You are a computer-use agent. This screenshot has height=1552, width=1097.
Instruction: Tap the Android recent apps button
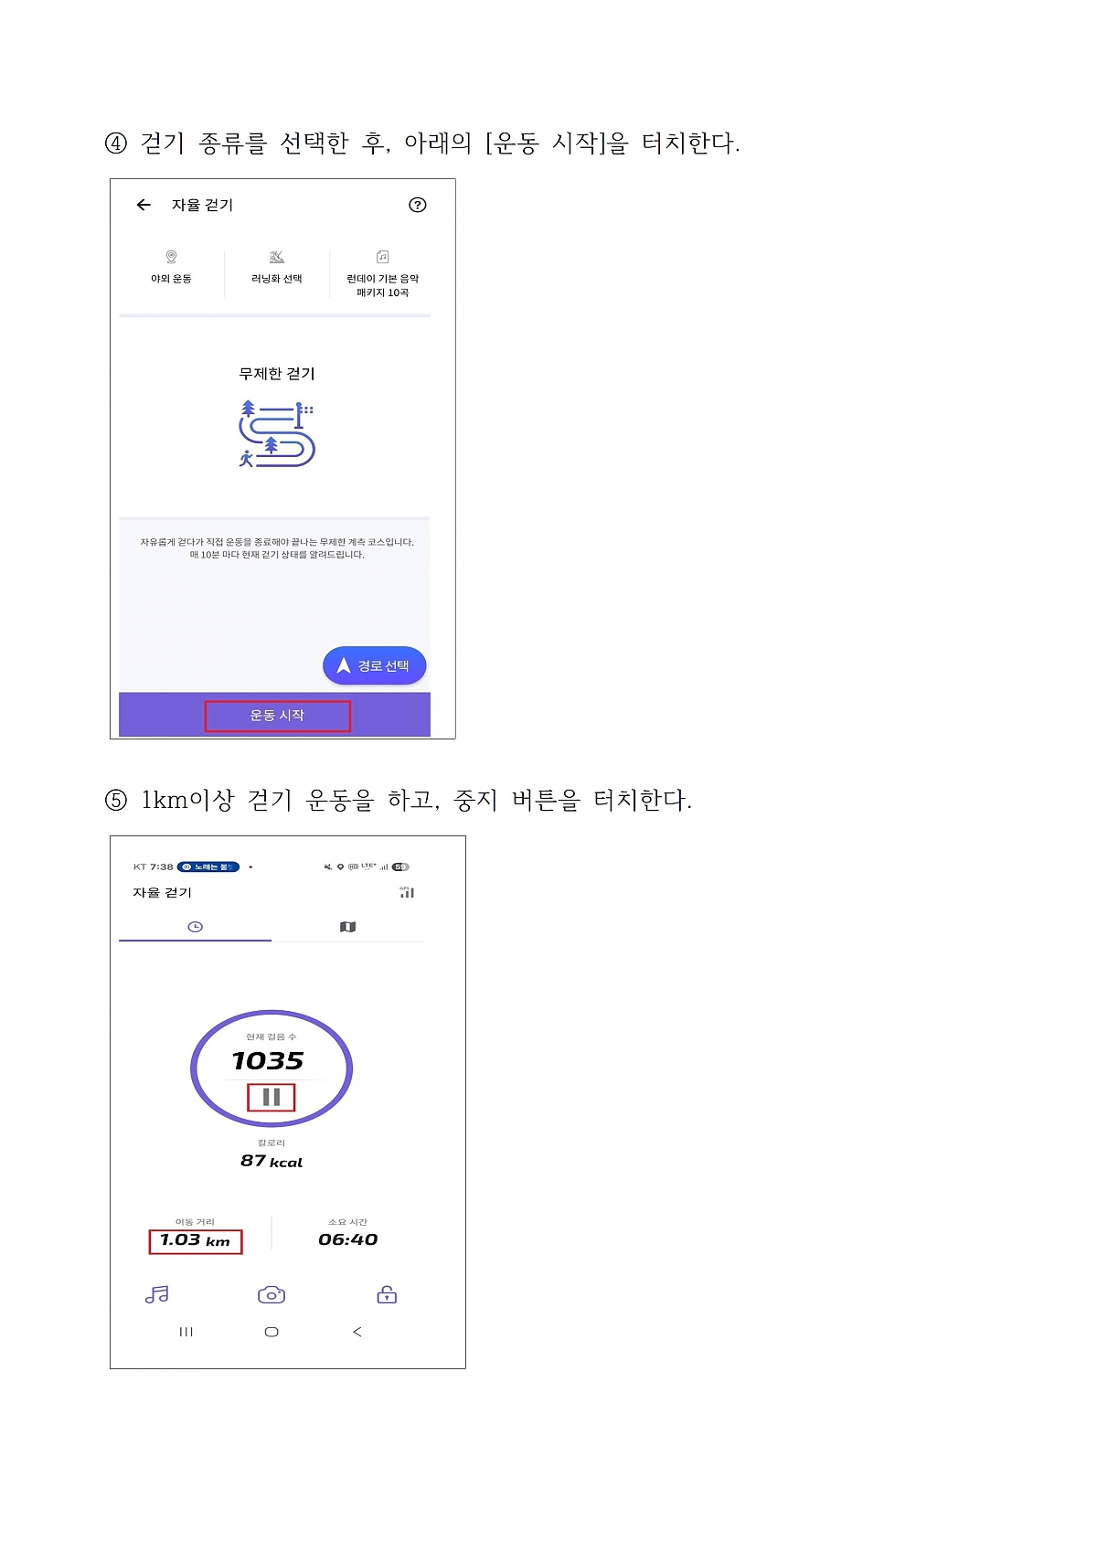[186, 1332]
